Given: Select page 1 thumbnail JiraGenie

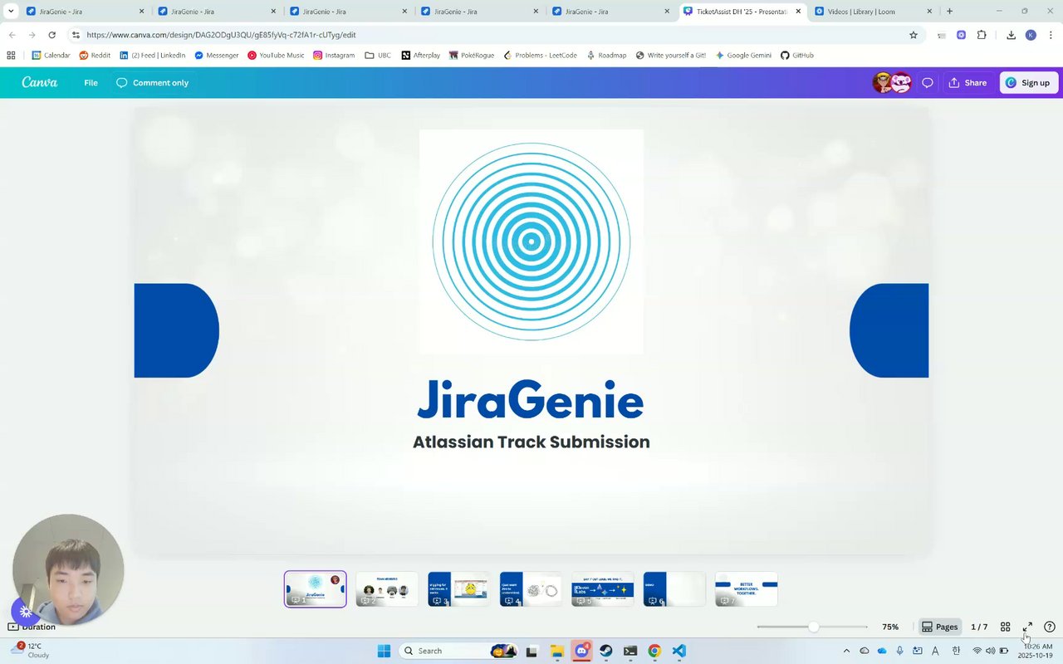Looking at the screenshot, I should click(315, 589).
